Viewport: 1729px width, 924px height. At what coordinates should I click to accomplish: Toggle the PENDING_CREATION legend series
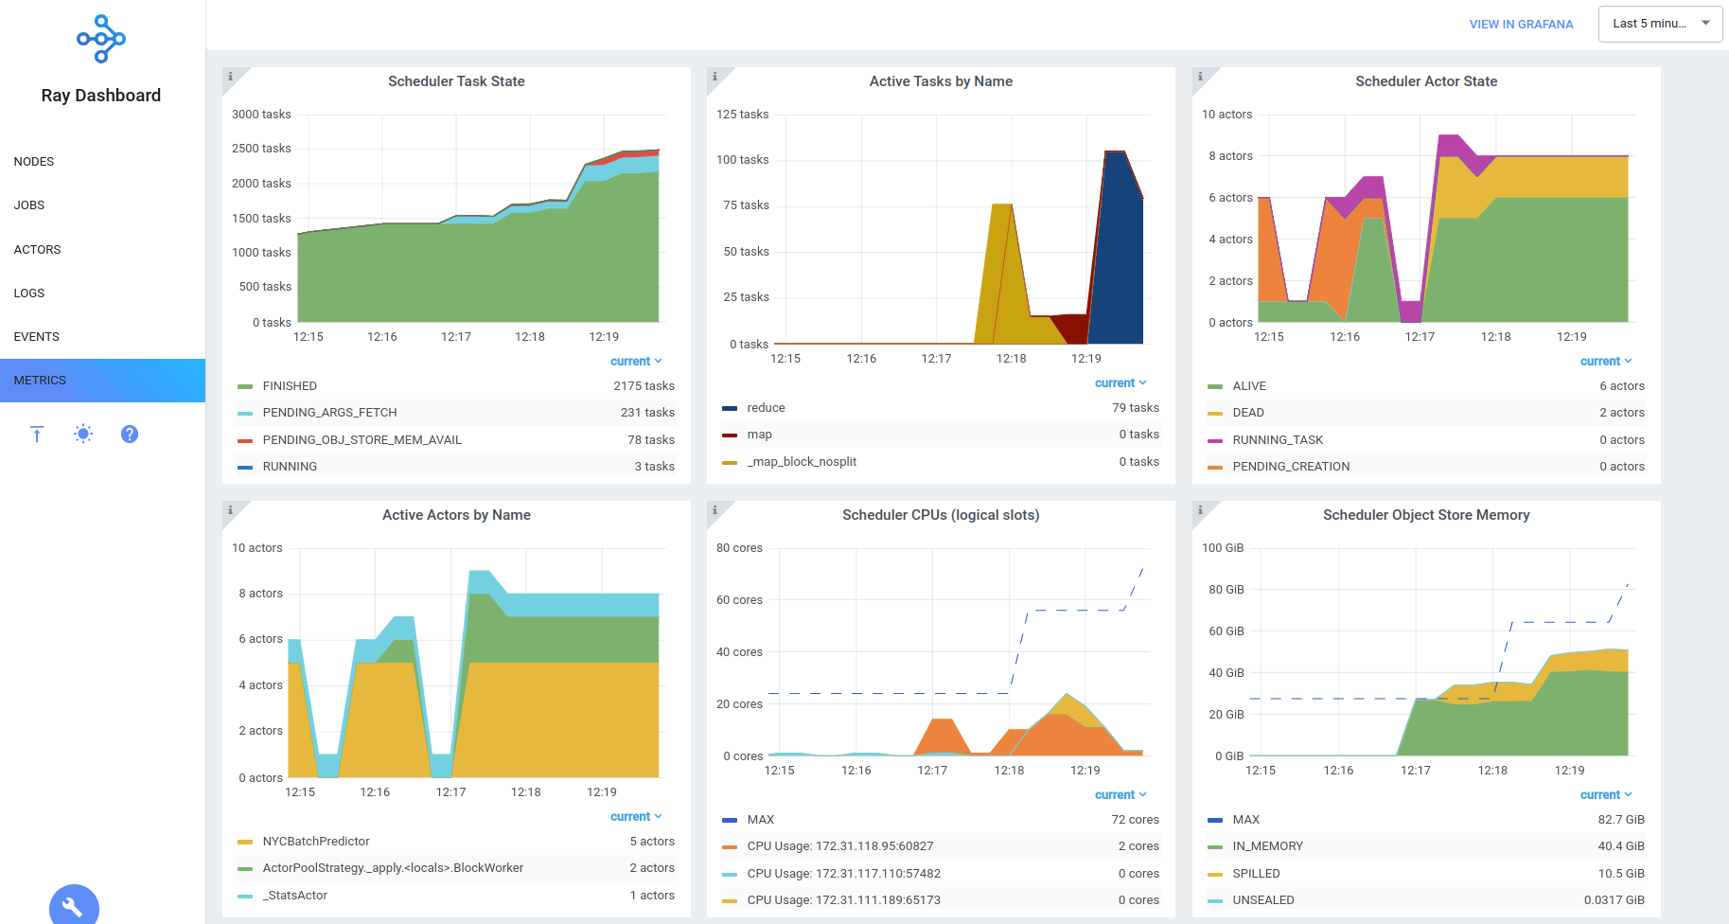point(1291,467)
